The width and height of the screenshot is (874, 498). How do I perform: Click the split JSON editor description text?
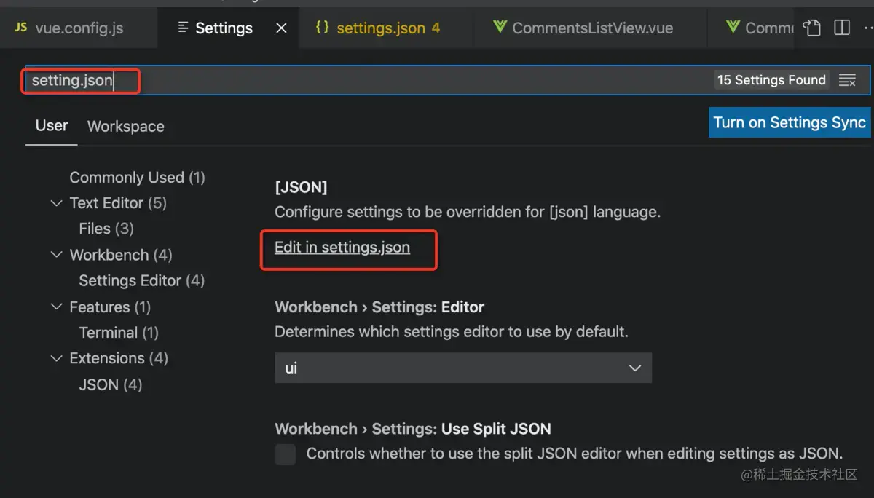[574, 454]
